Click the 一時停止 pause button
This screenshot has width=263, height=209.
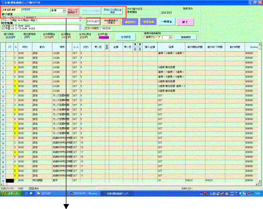[x=167, y=22]
